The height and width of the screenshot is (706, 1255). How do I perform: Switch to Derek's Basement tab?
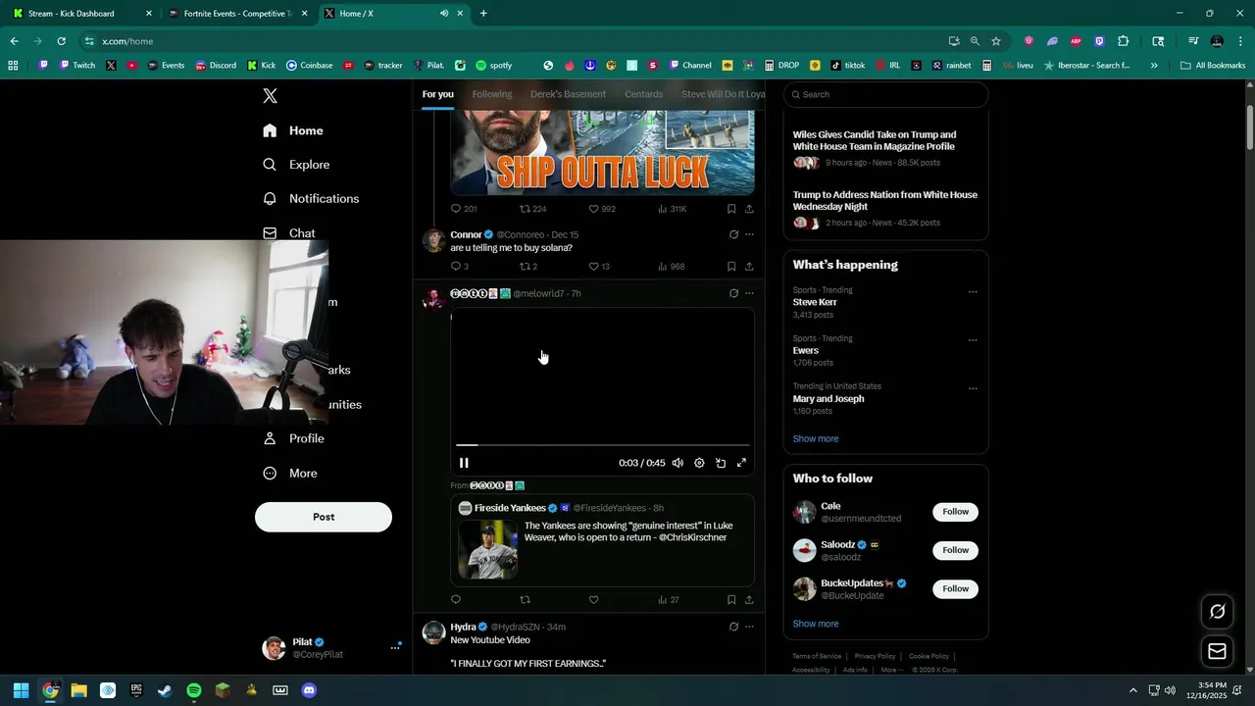(x=569, y=94)
